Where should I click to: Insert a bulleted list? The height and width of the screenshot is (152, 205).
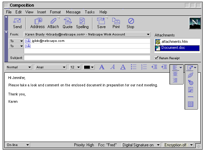[134, 67]
